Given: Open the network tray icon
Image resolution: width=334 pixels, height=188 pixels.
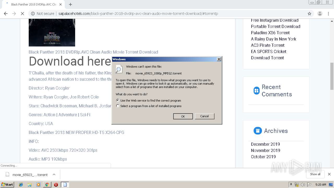Looking at the screenshot, I should coord(297,185).
